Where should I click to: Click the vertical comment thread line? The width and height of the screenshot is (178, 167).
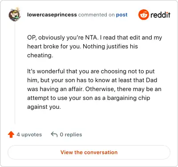pyautogui.click(x=15, y=72)
